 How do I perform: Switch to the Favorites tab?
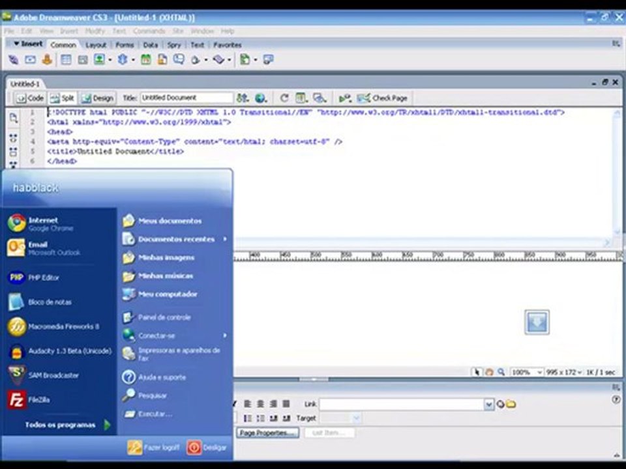227,45
